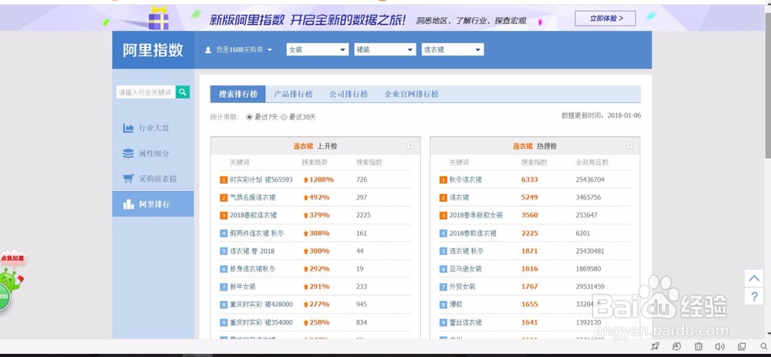Open keyword 连衣裙 秋冬 in 热搜榜

point(466,251)
